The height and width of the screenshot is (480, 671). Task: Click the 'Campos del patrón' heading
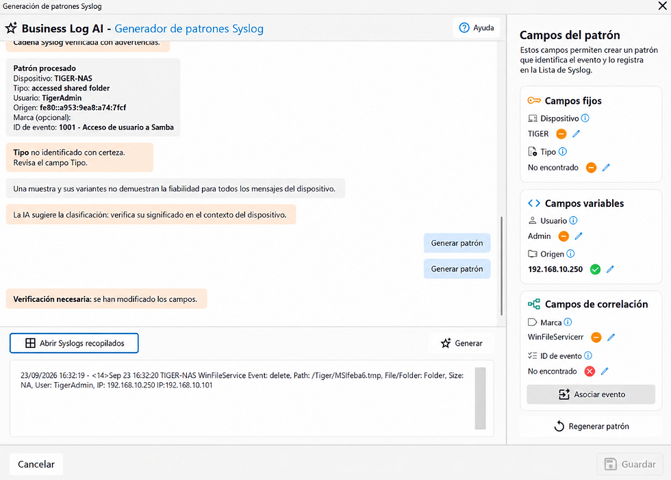(570, 35)
